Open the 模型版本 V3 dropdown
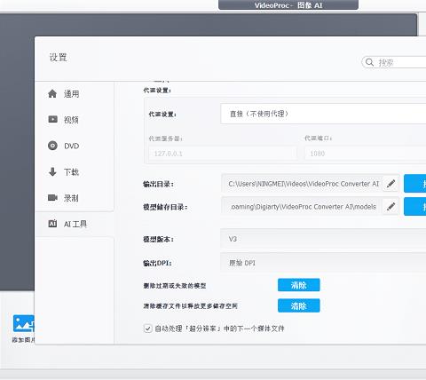The image size is (426, 380). tap(323, 239)
